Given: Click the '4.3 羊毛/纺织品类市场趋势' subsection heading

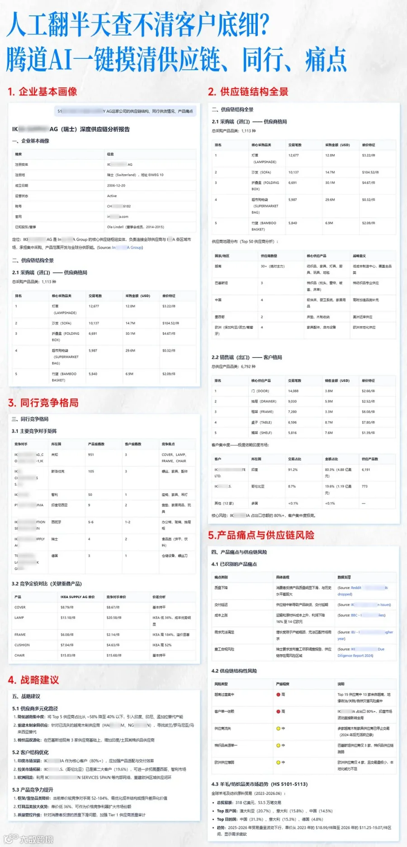Looking at the screenshot, I should coord(260,784).
